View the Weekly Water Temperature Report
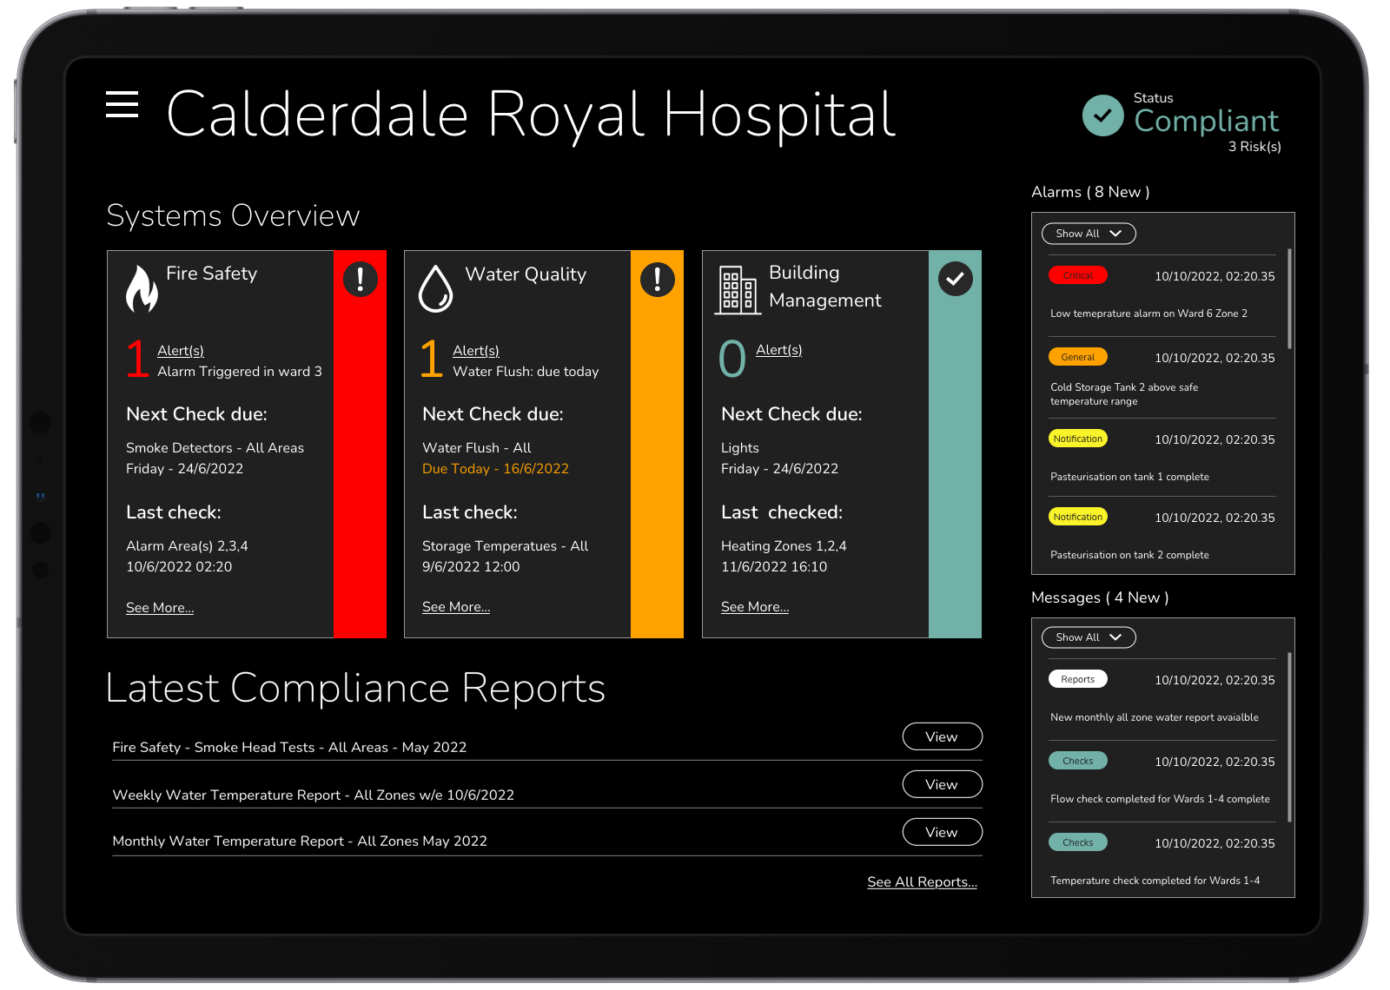 click(x=943, y=784)
